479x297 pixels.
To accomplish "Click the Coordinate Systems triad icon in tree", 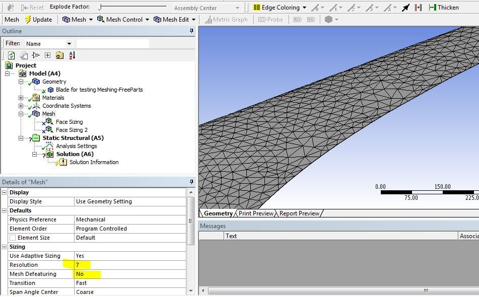I will (36, 106).
